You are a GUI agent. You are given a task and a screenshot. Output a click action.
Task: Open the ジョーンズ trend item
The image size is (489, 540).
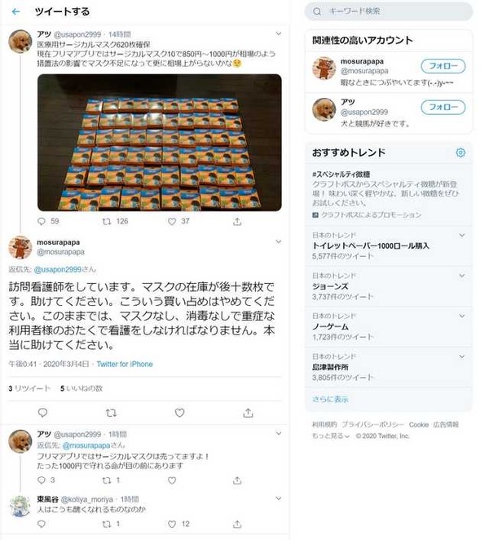click(x=389, y=286)
